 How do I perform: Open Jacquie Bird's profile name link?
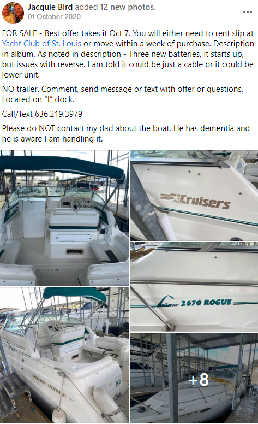[51, 7]
